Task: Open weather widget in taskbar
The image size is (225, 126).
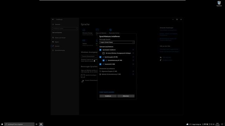Action: pos(194,124)
